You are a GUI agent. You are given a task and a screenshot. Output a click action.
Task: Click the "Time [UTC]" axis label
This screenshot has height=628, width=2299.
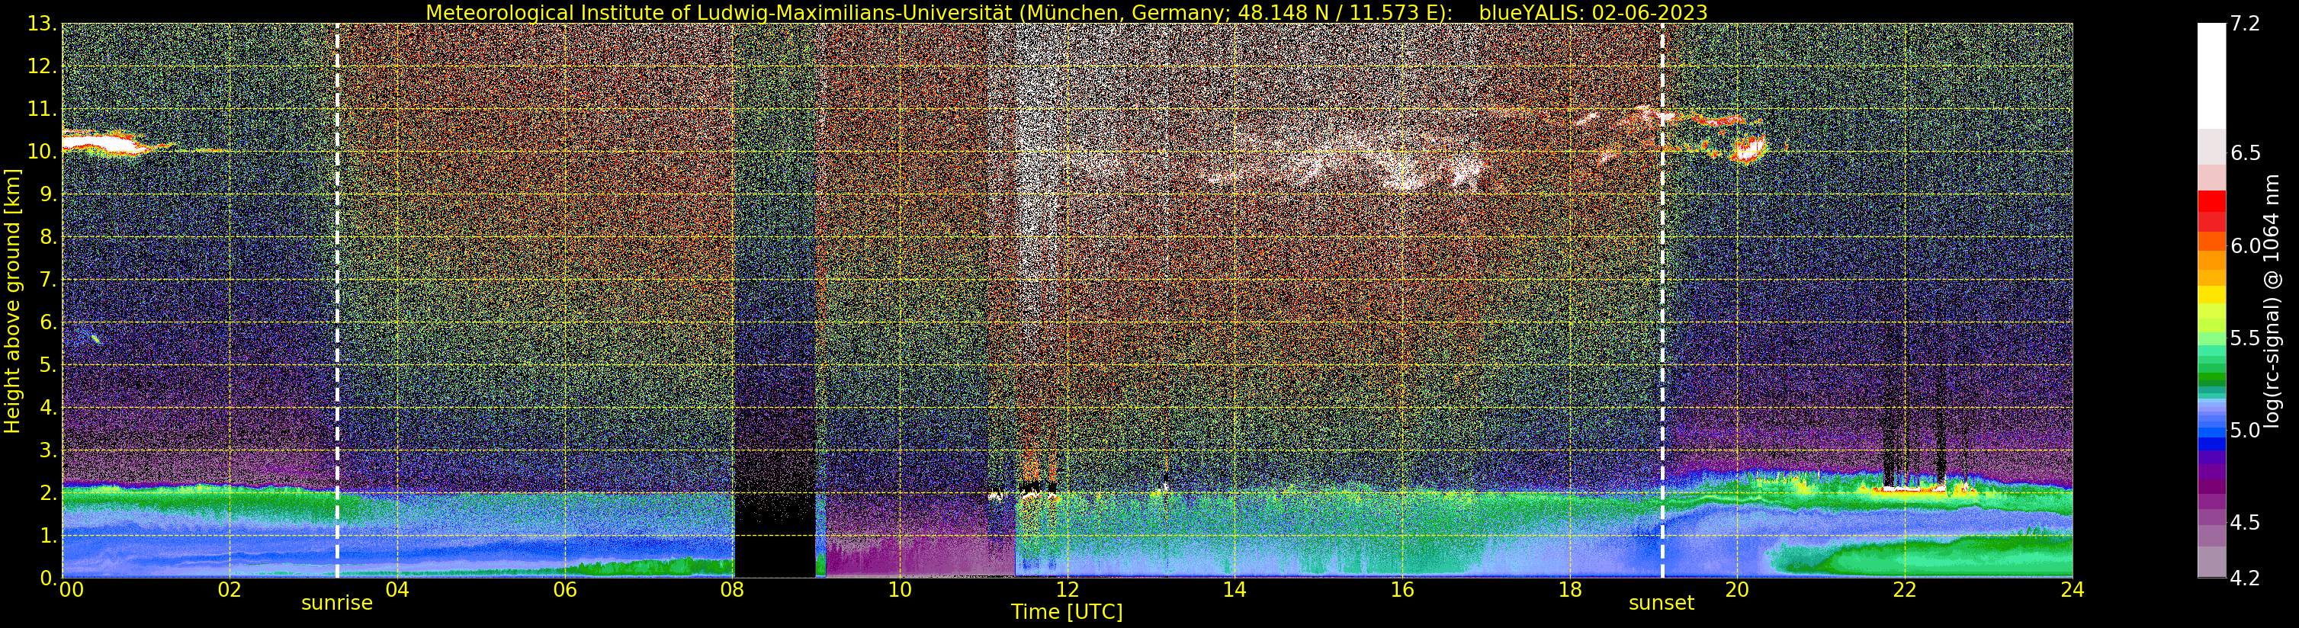tap(1067, 612)
